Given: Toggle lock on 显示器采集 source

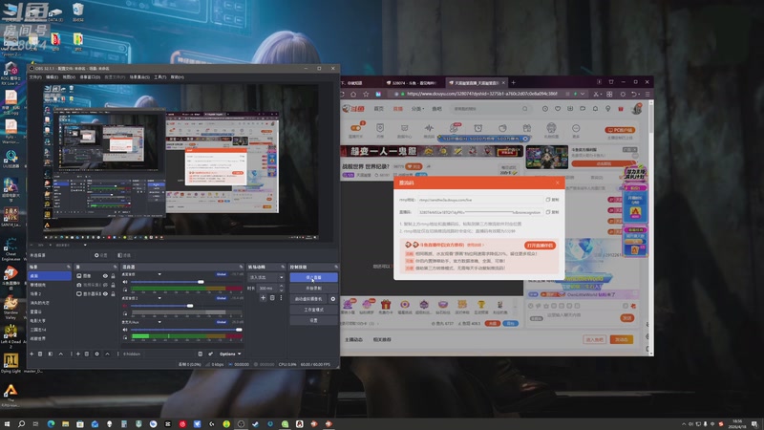Looking at the screenshot, I should point(113,294).
